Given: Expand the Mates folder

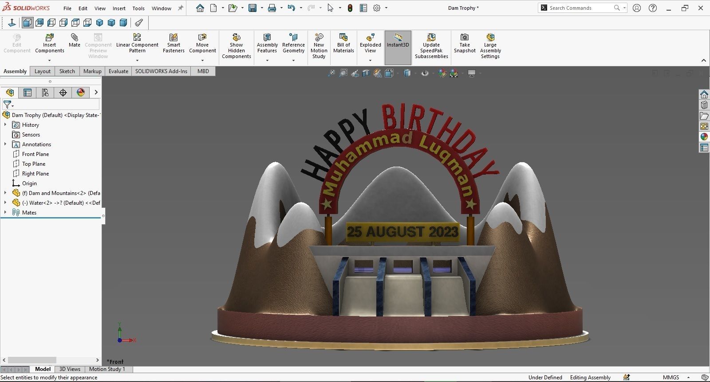Looking at the screenshot, I should coord(5,213).
